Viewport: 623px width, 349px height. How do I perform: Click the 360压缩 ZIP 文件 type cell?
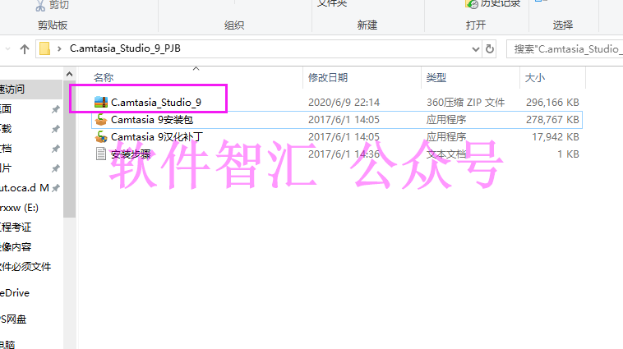(466, 103)
